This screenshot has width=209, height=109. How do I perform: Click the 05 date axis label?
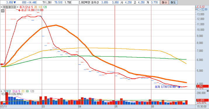pyautogui.click(x=116, y=106)
